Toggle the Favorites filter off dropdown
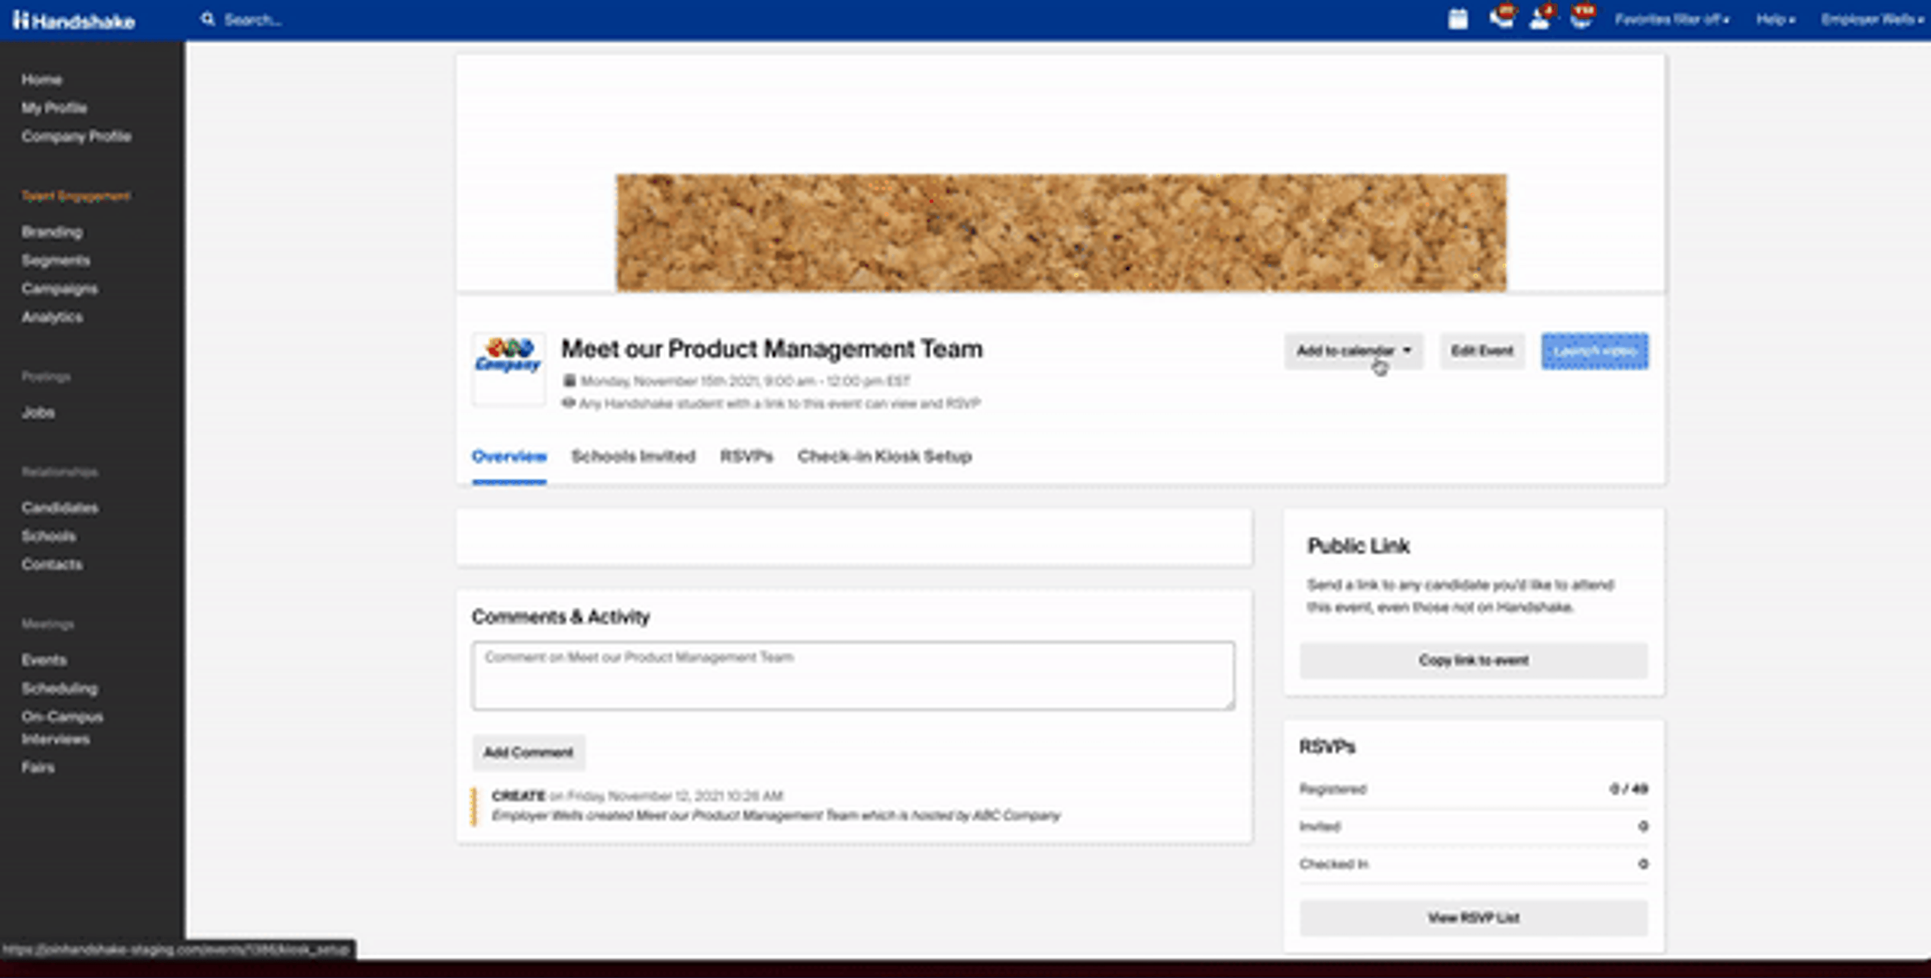 coord(1671,20)
